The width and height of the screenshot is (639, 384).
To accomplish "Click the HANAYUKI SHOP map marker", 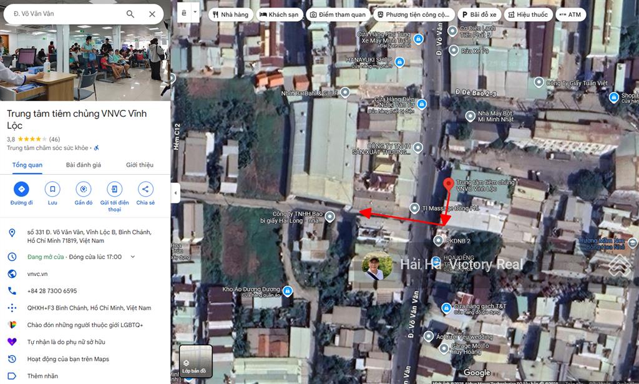I will coord(400,62).
